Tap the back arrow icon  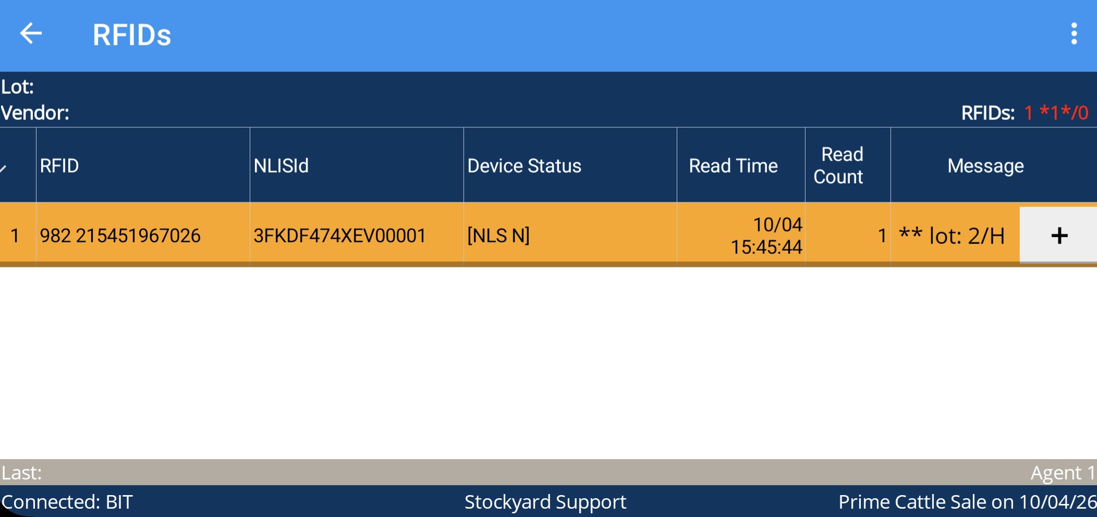31,34
